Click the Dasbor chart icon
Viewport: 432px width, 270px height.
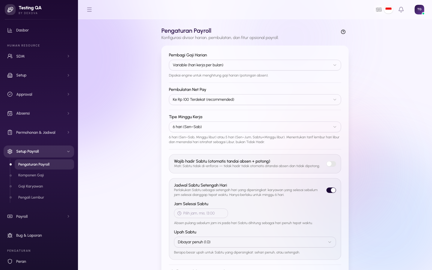[10, 30]
